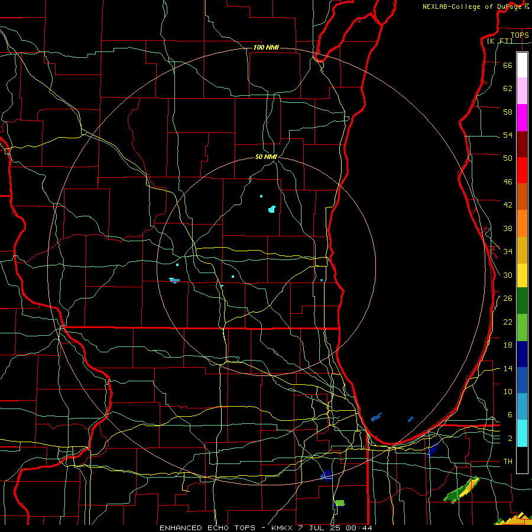Click the "K FT" units label
Screen dimensions: 532x532
pos(499,41)
